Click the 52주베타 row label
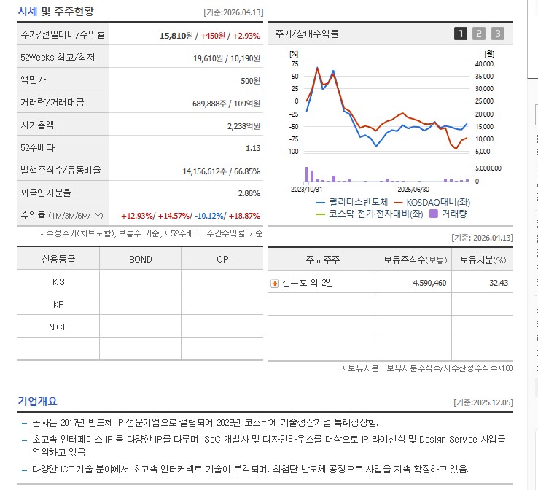 [x=37, y=147]
